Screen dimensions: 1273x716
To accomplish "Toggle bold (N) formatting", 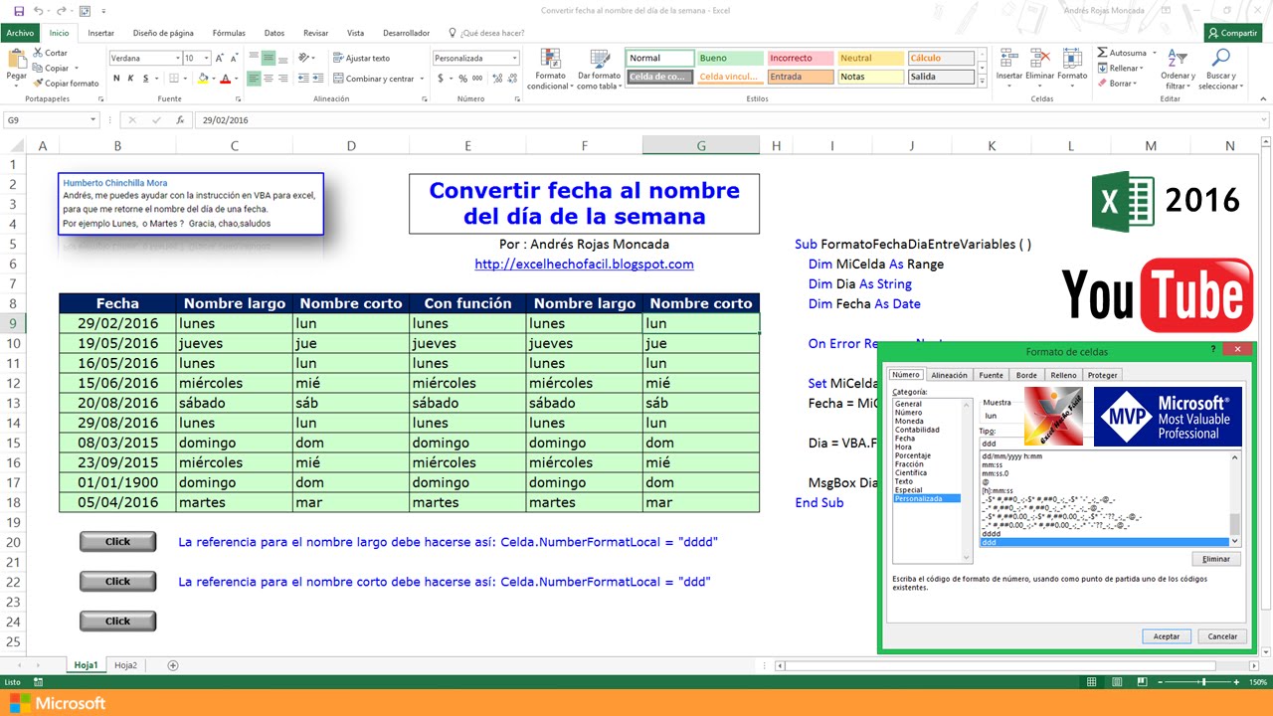I will click(x=116, y=79).
